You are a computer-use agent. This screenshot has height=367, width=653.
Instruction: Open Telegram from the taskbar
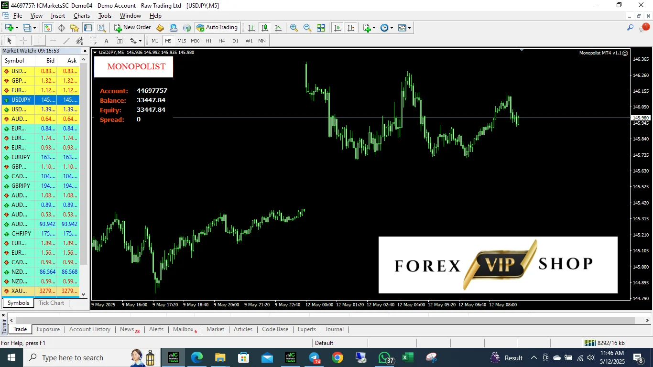pos(314,357)
